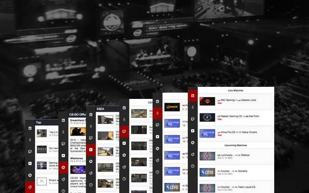Image resolution: width=309 pixels, height=193 pixels.
Task: Open the Reddit icon in Live Matches panel
Action: tap(193, 154)
